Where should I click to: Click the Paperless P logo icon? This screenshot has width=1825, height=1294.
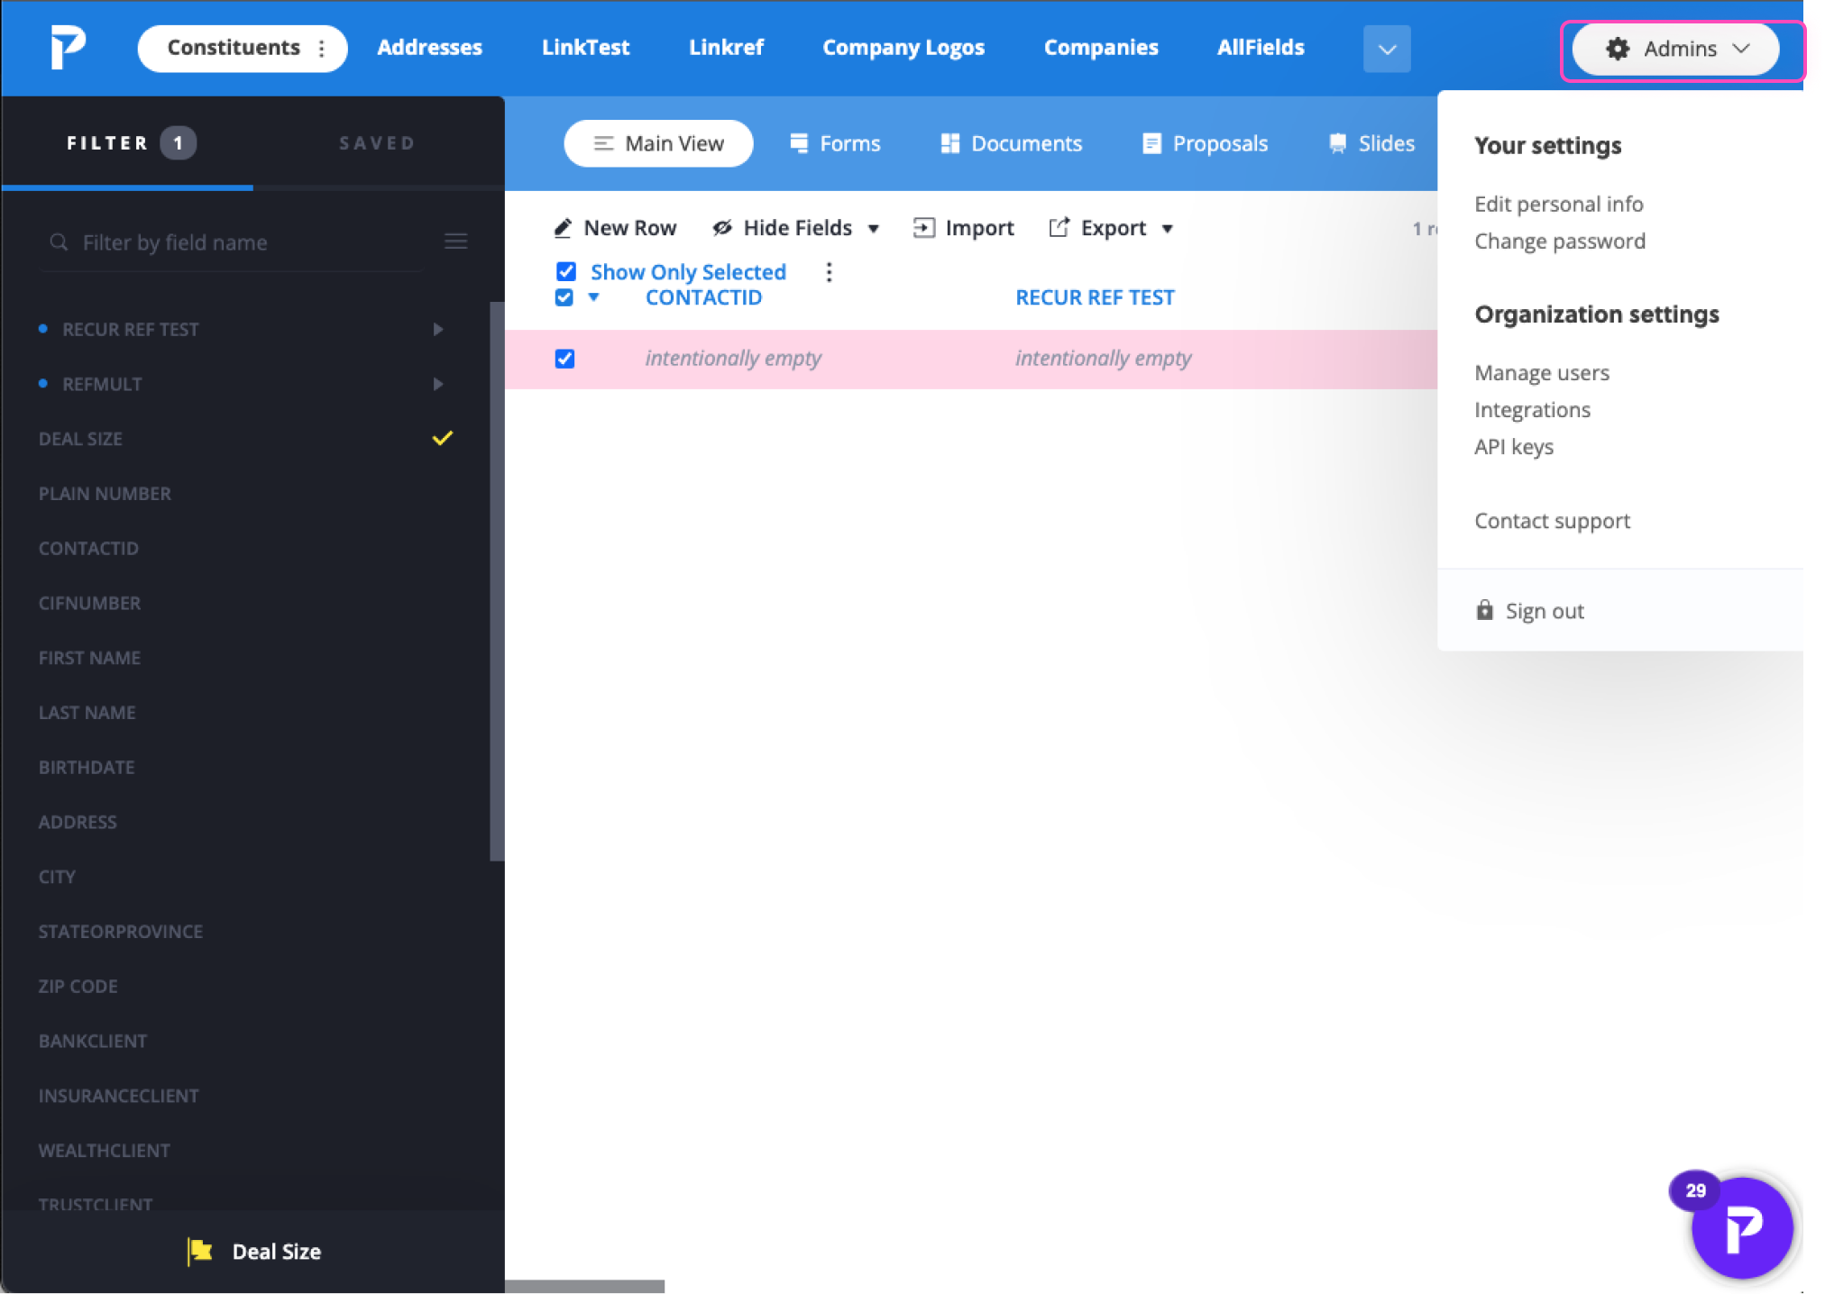tap(68, 47)
